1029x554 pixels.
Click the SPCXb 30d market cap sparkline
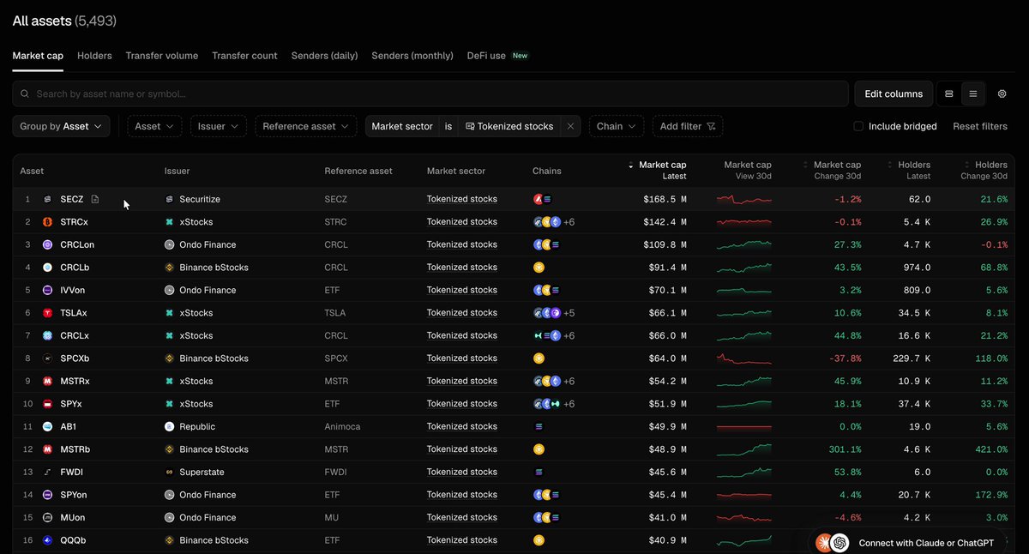pos(744,358)
